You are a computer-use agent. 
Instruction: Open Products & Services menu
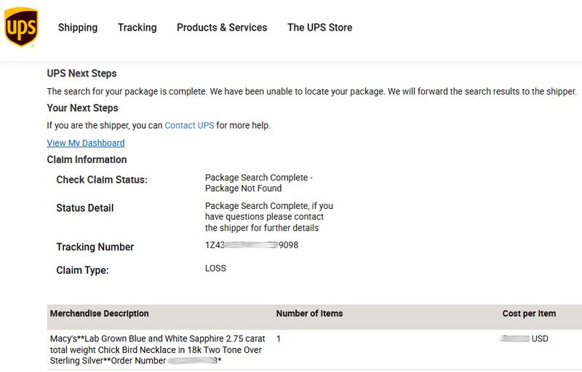coord(222,28)
